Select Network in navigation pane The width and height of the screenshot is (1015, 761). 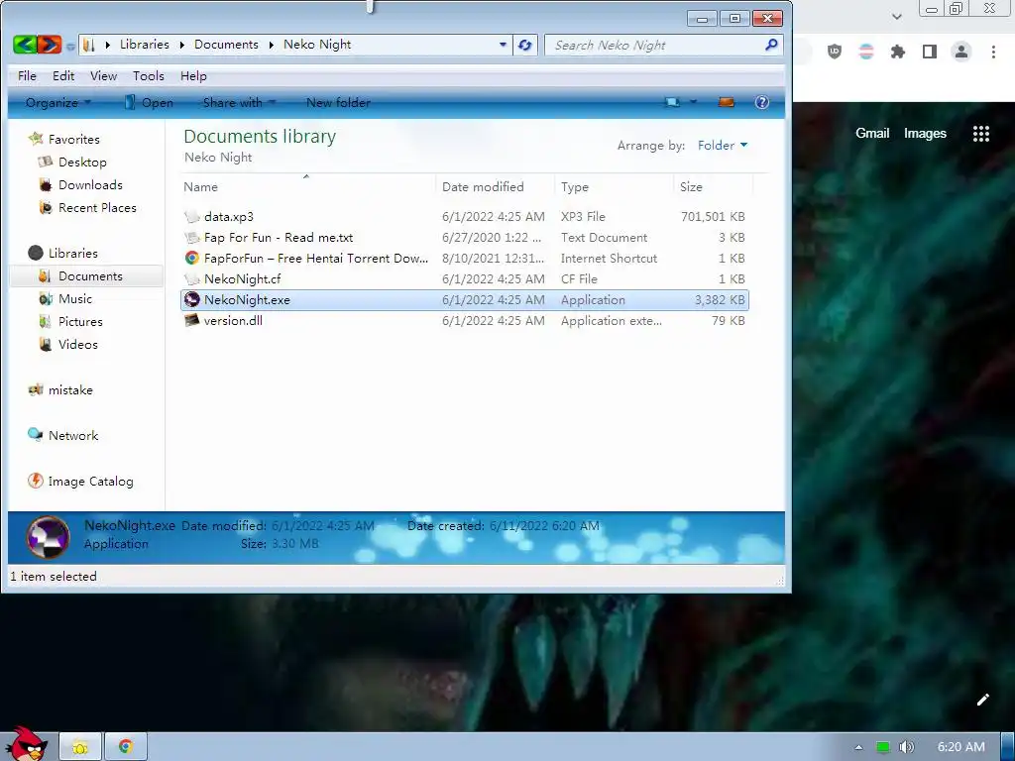(x=62, y=436)
